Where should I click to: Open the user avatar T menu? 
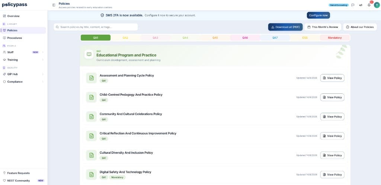click(x=377, y=5)
